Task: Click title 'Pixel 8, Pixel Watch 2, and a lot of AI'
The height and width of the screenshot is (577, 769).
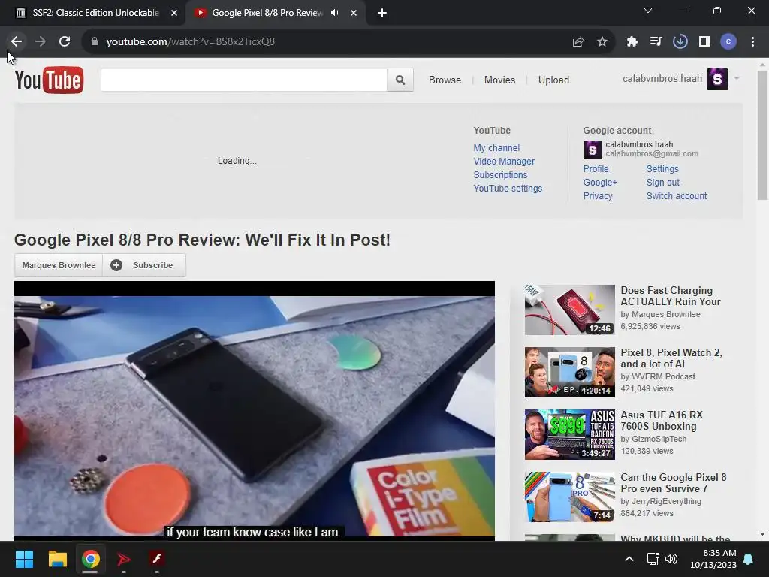Action: tap(671, 358)
